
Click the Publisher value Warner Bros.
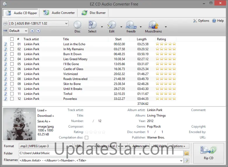pos(156,138)
